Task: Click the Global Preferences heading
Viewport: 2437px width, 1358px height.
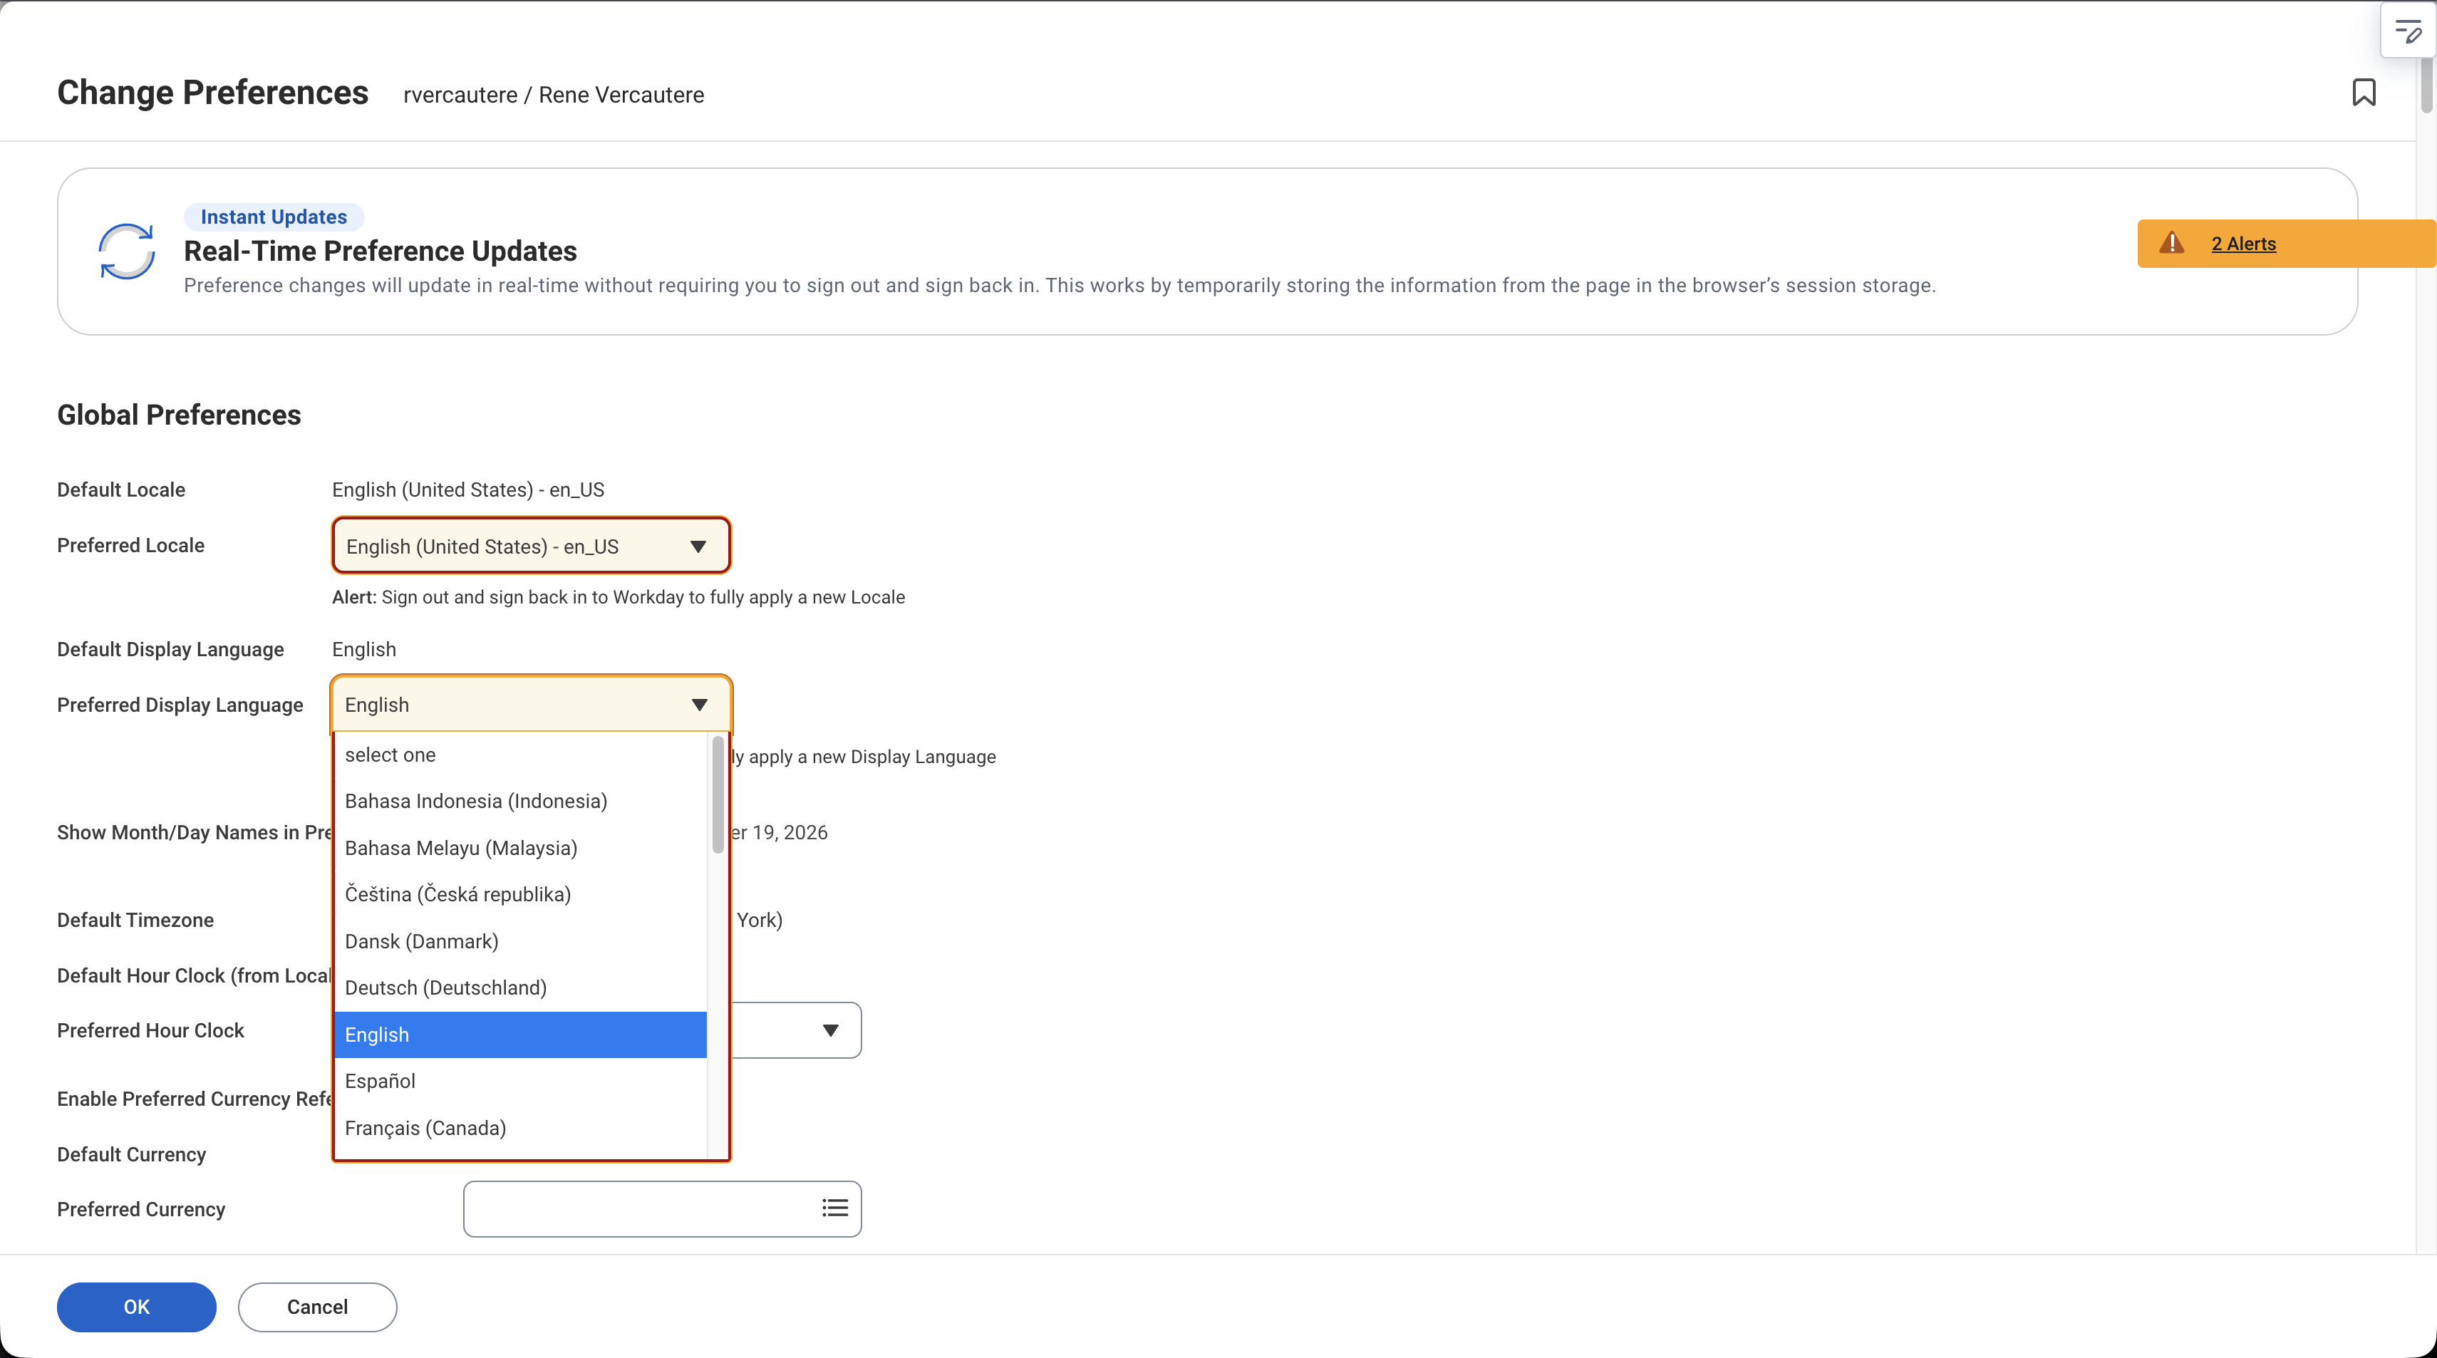Action: [x=179, y=414]
